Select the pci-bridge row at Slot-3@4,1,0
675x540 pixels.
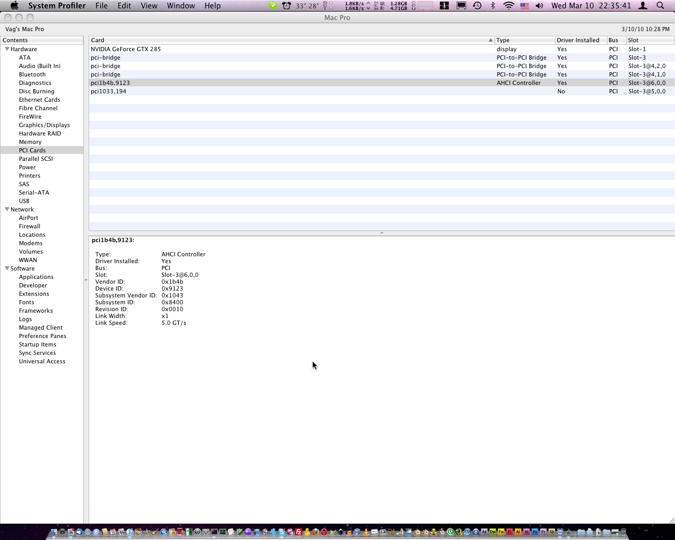(382, 74)
